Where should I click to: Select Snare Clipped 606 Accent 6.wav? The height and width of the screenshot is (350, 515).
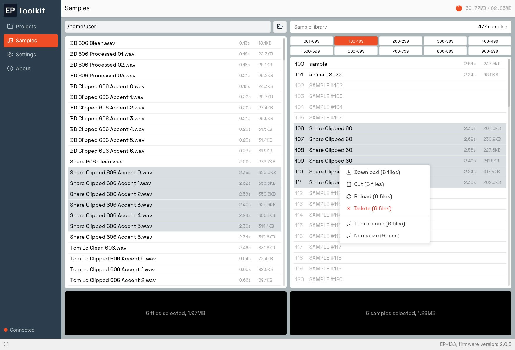(x=175, y=237)
